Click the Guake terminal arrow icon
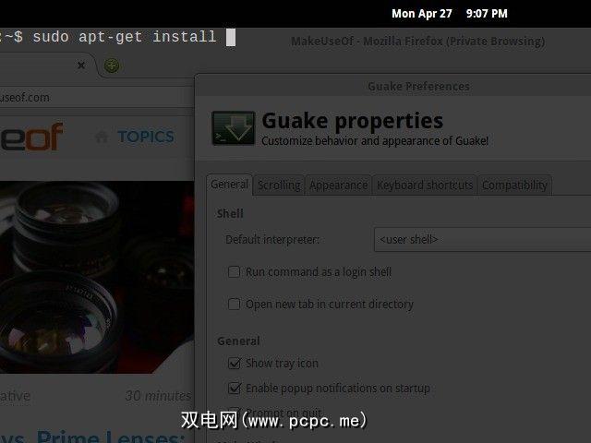591x443 pixels. pyautogui.click(x=234, y=128)
